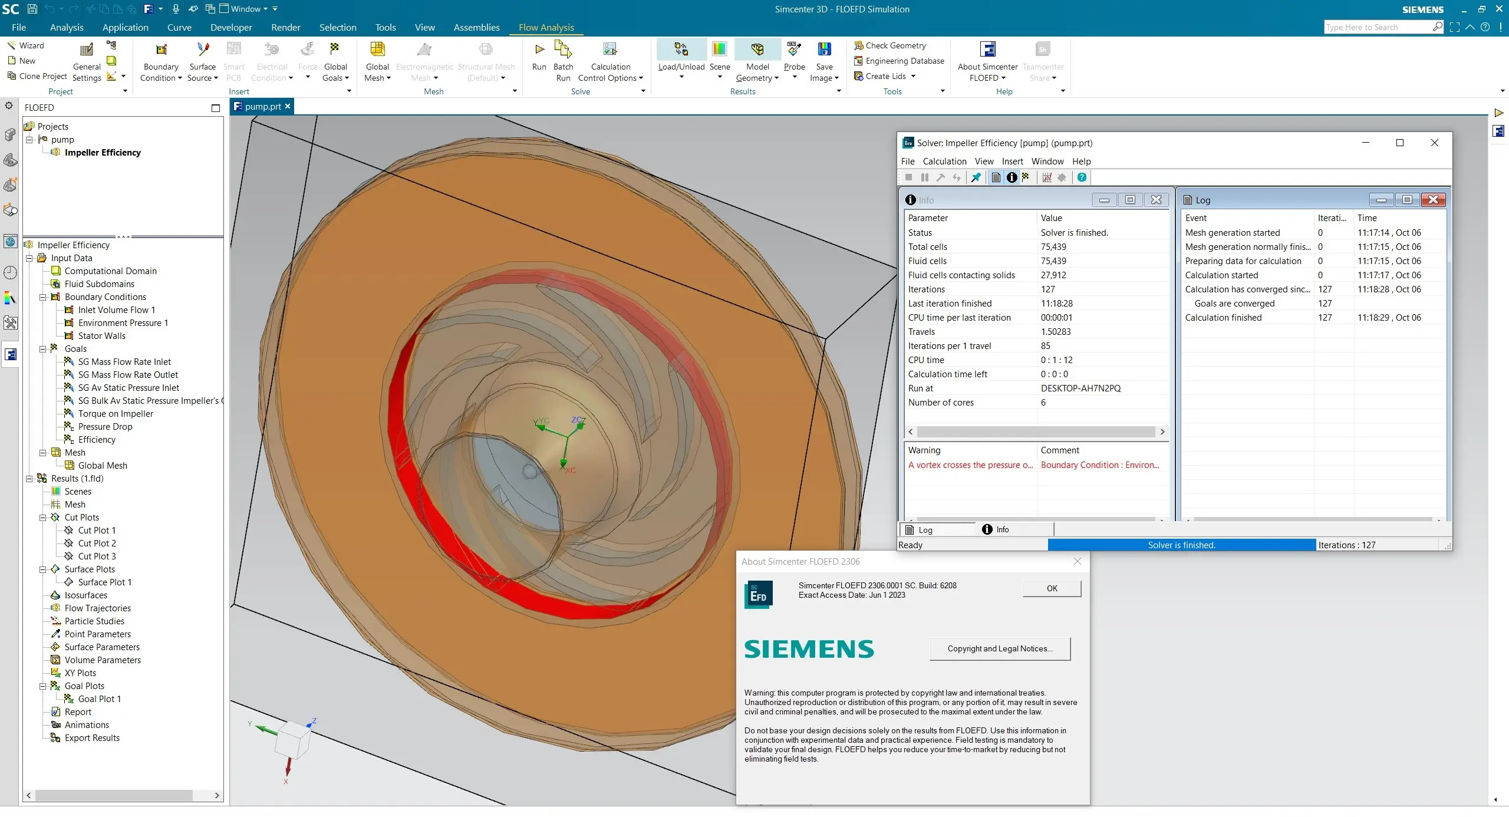Click Model Geometry icon
This screenshot has width=1509, height=817.
[x=757, y=50]
